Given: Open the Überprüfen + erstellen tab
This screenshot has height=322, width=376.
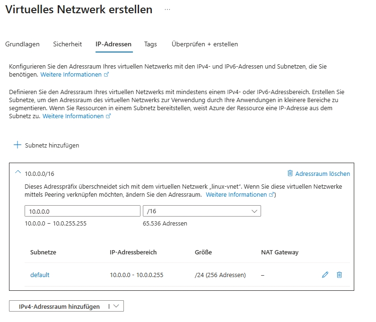Looking at the screenshot, I should 205,44.
